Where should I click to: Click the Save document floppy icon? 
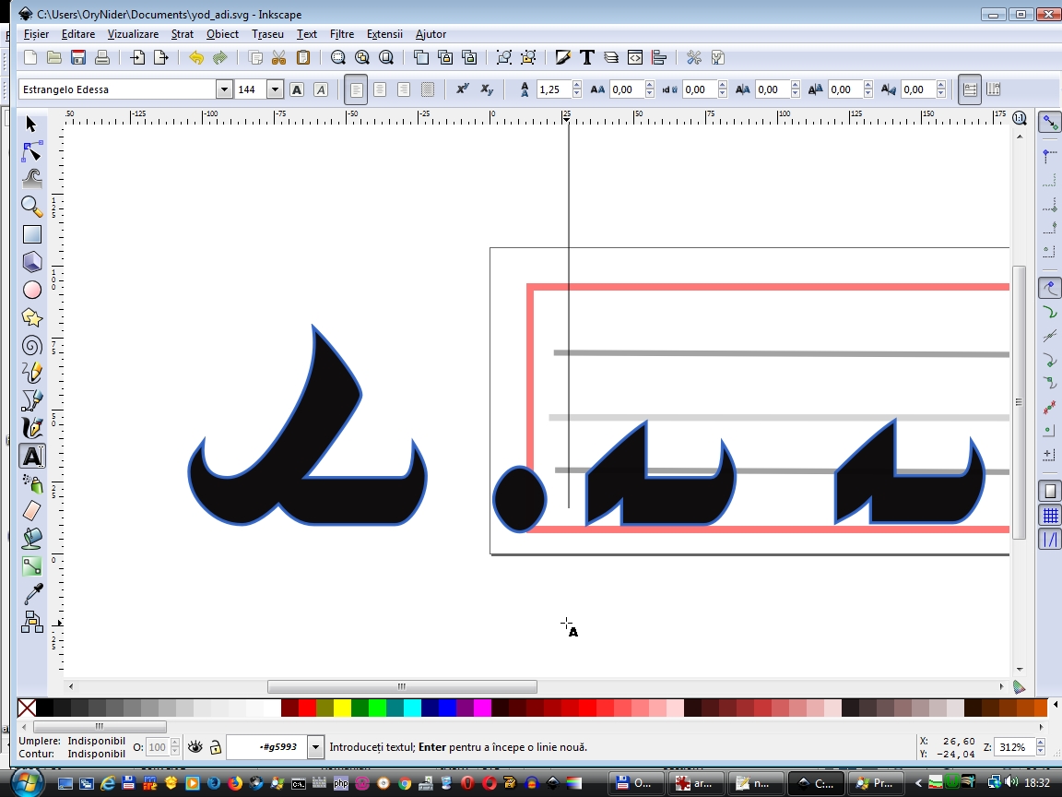tap(78, 57)
